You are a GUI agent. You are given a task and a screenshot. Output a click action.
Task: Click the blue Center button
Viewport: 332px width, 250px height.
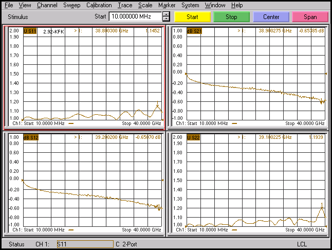click(271, 17)
